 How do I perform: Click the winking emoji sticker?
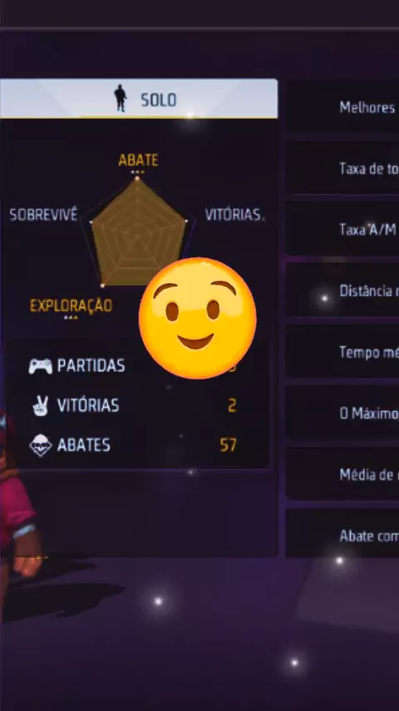click(x=198, y=318)
